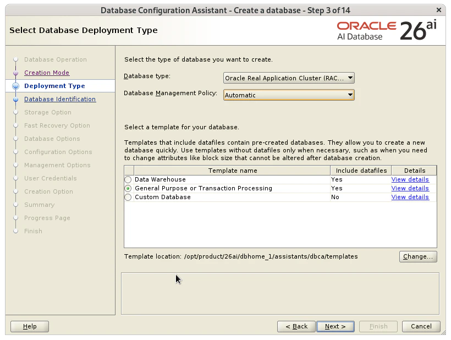View details for Data Warehouse template
This screenshot has height=340, width=451.
pos(410,179)
